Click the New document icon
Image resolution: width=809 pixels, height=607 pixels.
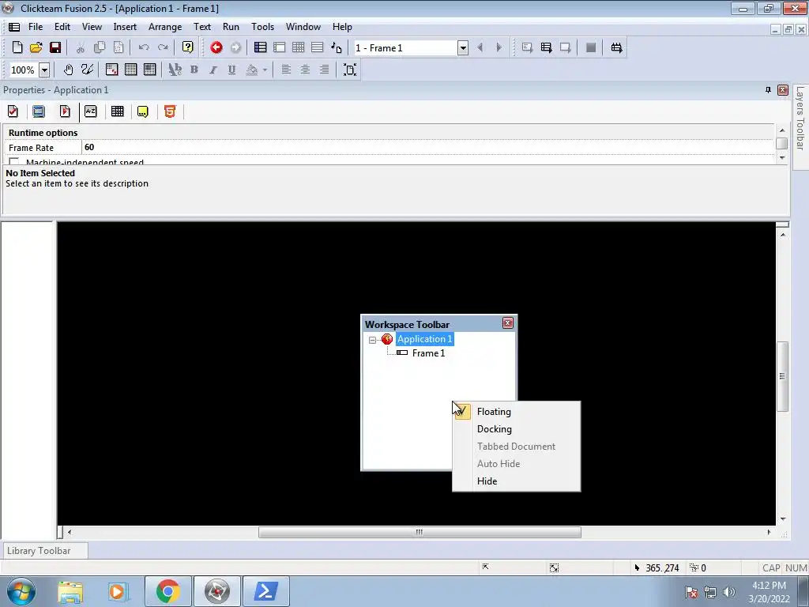(x=17, y=48)
